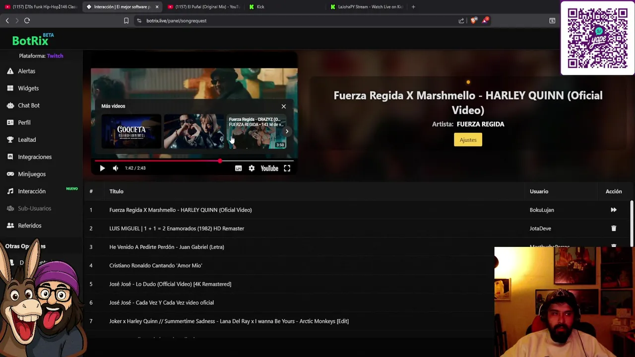Click the Twitch platform link
This screenshot has width=635, height=357.
click(x=55, y=56)
